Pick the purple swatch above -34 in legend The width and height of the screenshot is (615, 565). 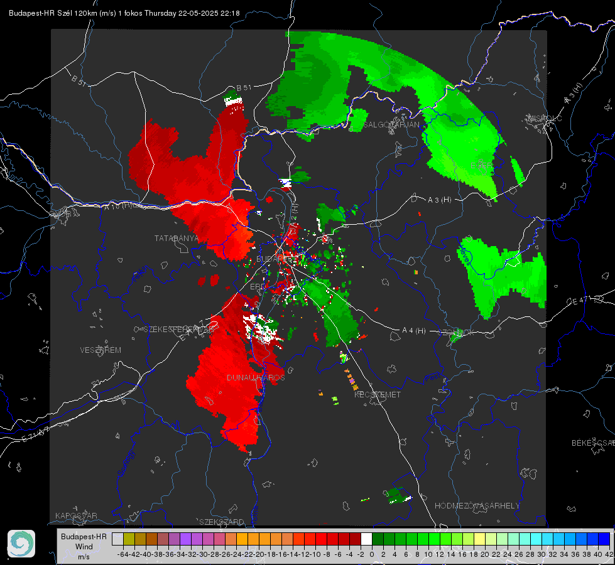tap(185, 539)
